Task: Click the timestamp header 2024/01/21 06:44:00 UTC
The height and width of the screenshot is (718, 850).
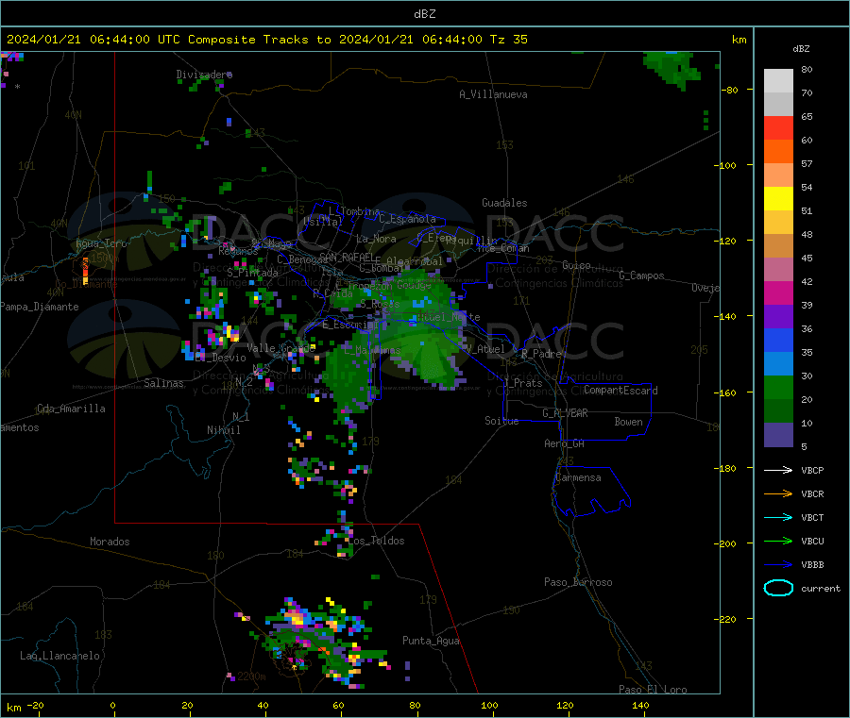Action: tap(93, 40)
